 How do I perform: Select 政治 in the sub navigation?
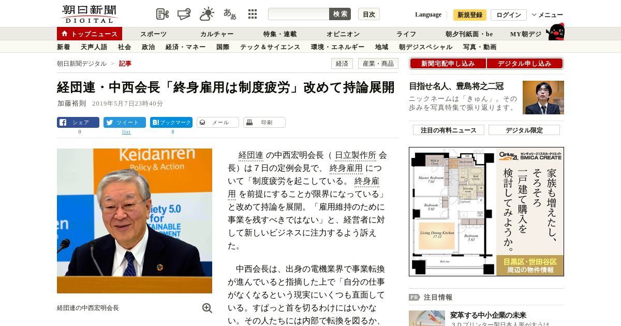[x=148, y=47]
